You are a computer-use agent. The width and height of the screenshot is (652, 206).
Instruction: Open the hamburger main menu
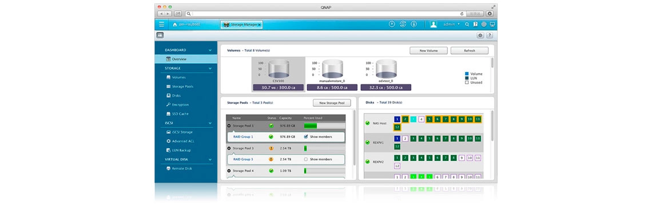161,25
